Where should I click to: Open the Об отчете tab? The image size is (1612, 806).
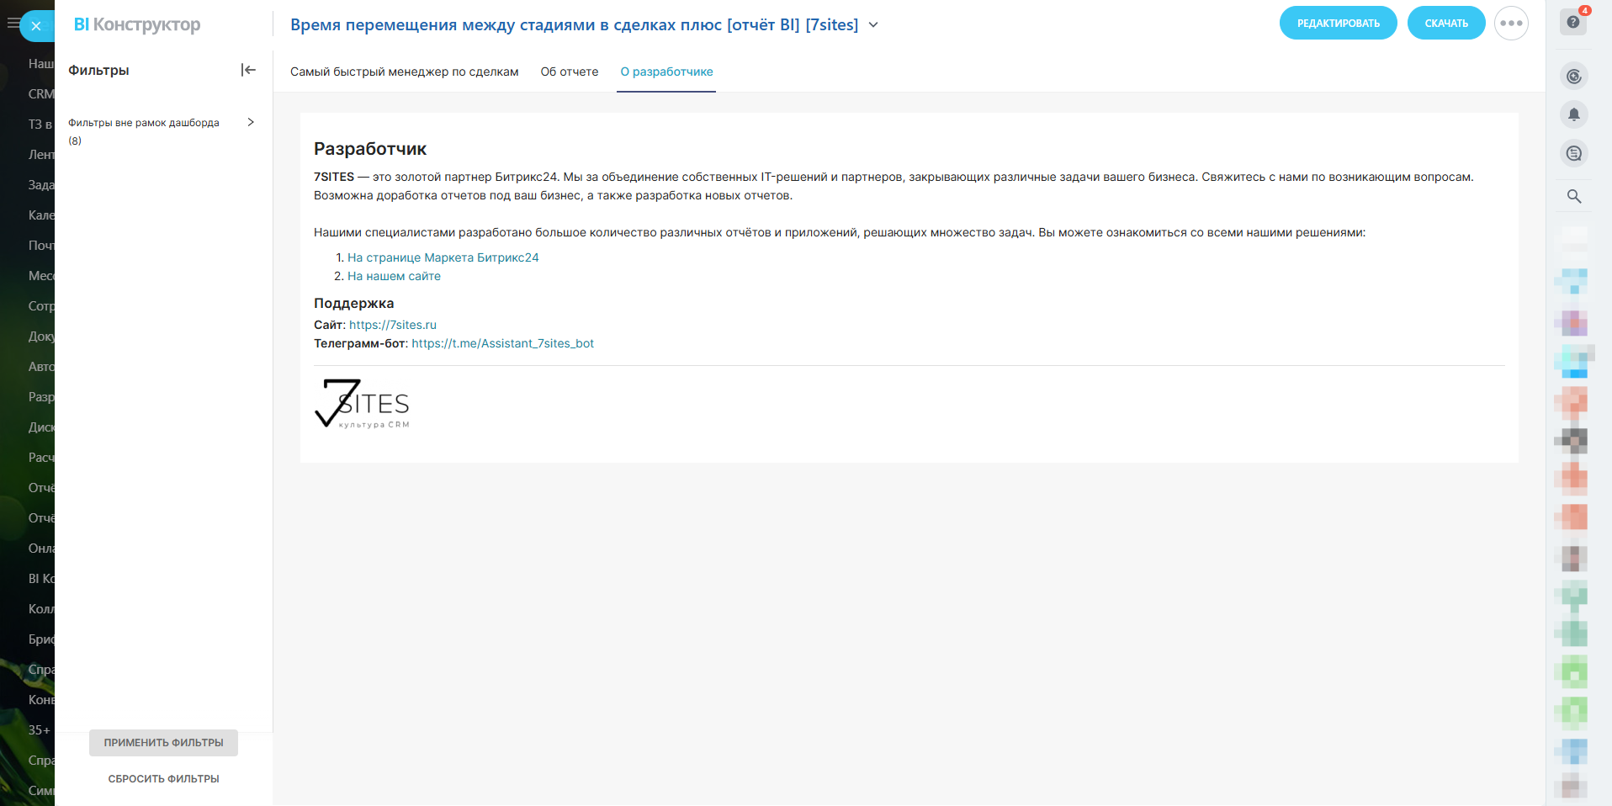click(x=570, y=72)
